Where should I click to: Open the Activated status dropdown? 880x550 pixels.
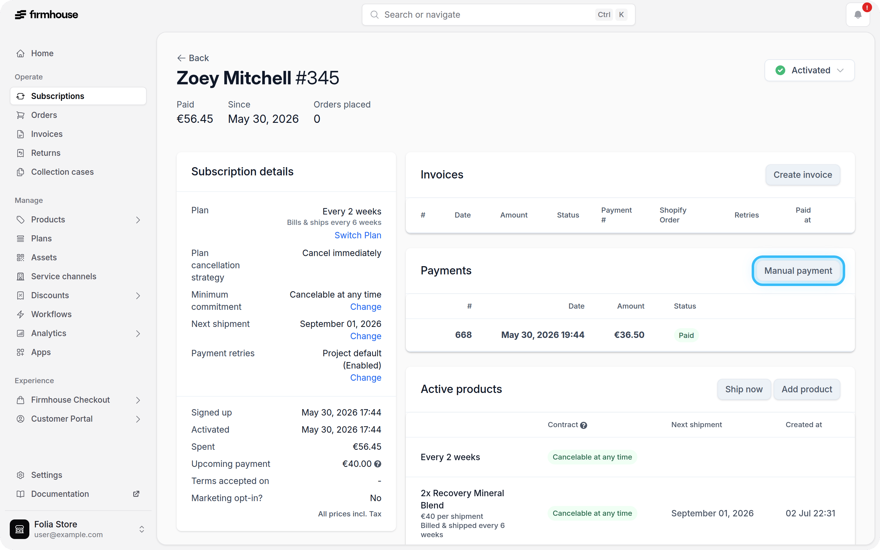pyautogui.click(x=809, y=70)
